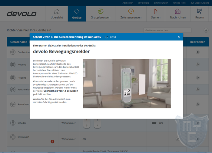212x153 pixels.
Task: Open the Online-Hilfe link
Action: pos(179,3)
